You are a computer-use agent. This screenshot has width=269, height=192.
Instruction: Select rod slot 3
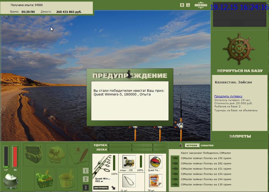pos(86,187)
